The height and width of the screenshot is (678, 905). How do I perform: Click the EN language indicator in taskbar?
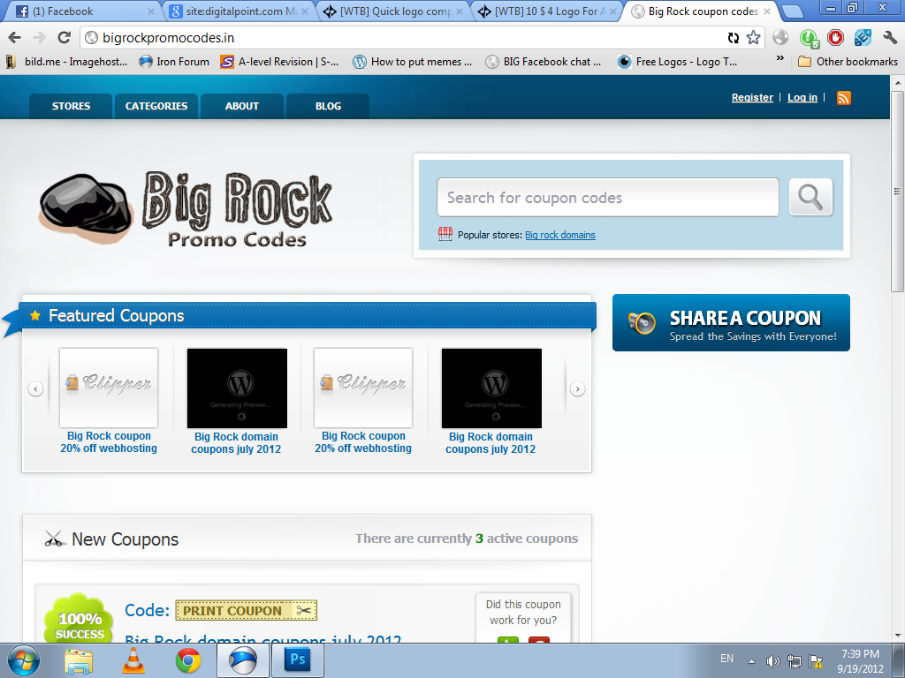726,659
